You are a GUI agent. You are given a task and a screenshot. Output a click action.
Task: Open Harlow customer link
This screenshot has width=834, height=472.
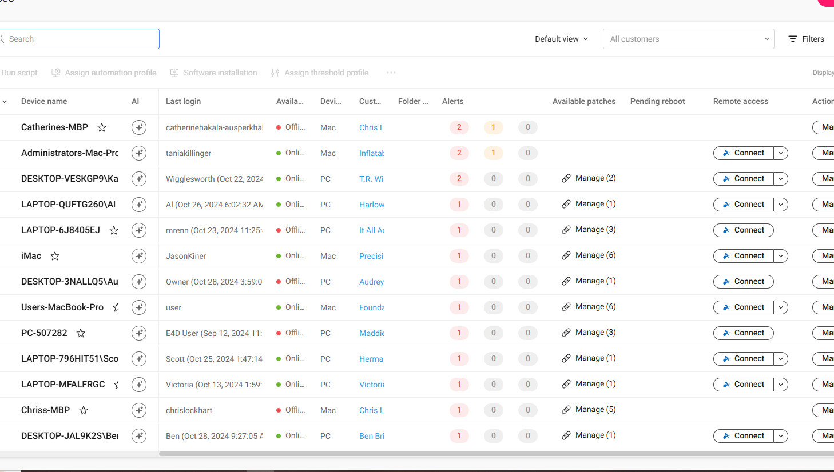click(x=372, y=205)
